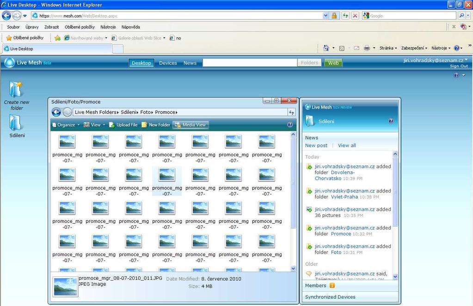
Task: Click the new tab button
Action: (x=118, y=49)
